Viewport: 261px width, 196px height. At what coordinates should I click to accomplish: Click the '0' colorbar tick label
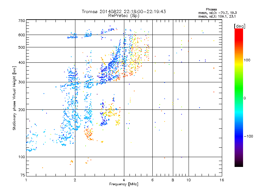pyautogui.click(x=245, y=98)
